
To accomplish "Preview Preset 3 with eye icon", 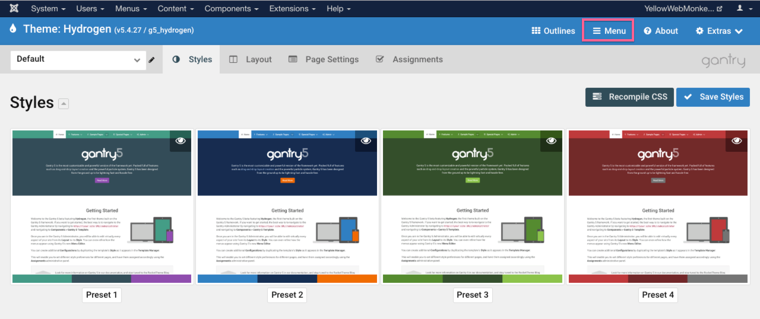I will point(551,141).
